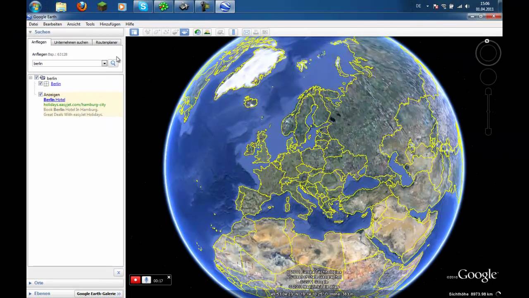
Task: Open the Datei menu
Action: (x=33, y=24)
